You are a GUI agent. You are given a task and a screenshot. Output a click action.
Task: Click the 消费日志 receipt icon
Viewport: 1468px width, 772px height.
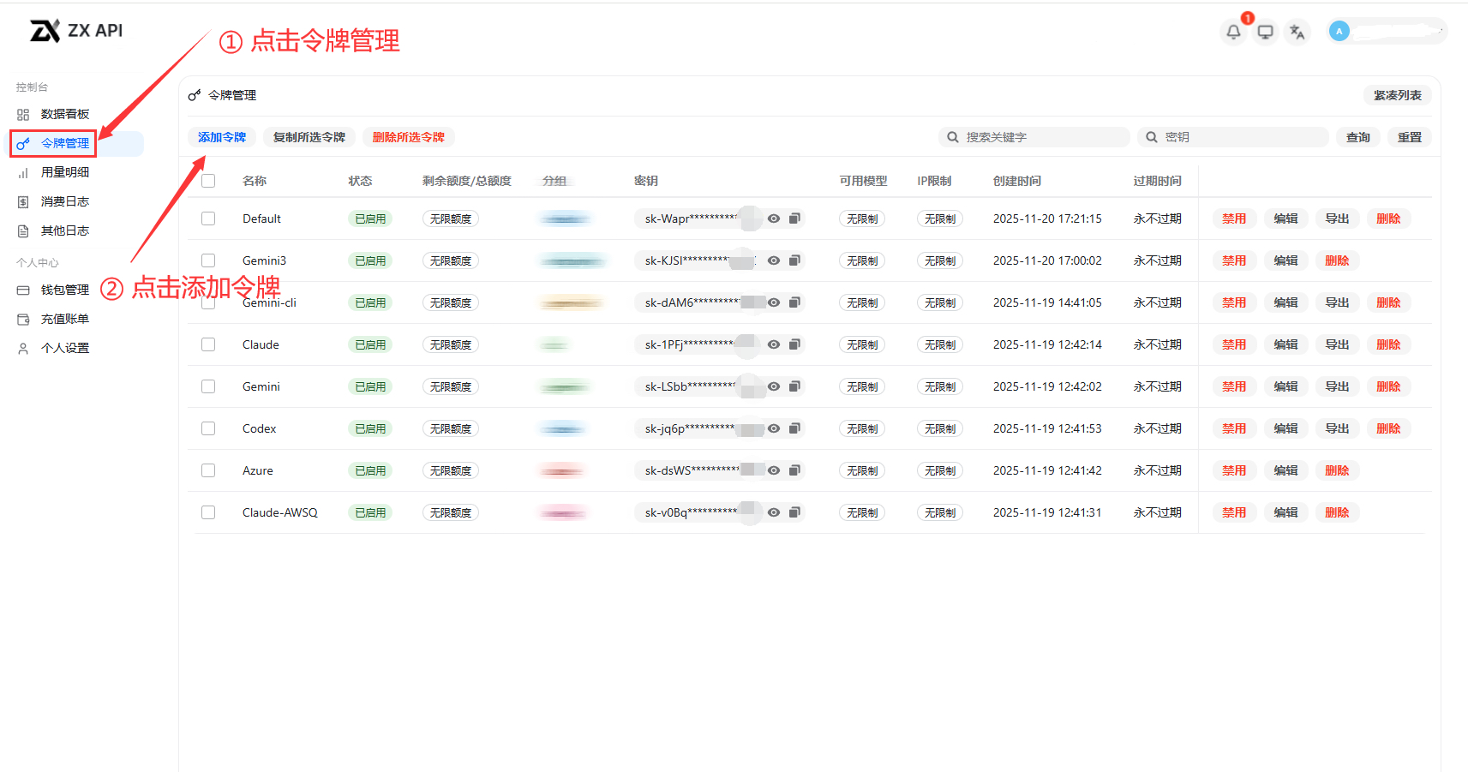[x=22, y=200]
